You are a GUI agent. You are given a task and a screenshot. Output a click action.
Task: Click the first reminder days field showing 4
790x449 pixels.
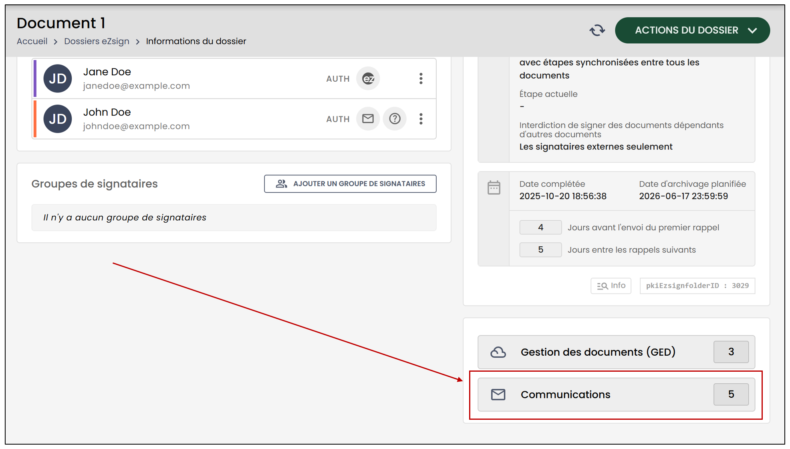[x=540, y=228]
